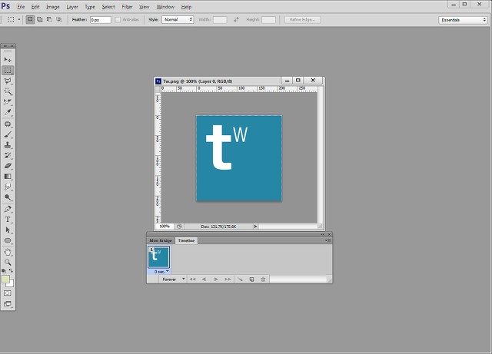Viewport: 492px width, 354px height.
Task: Select the Blur tool
Action: pyautogui.click(x=8, y=187)
